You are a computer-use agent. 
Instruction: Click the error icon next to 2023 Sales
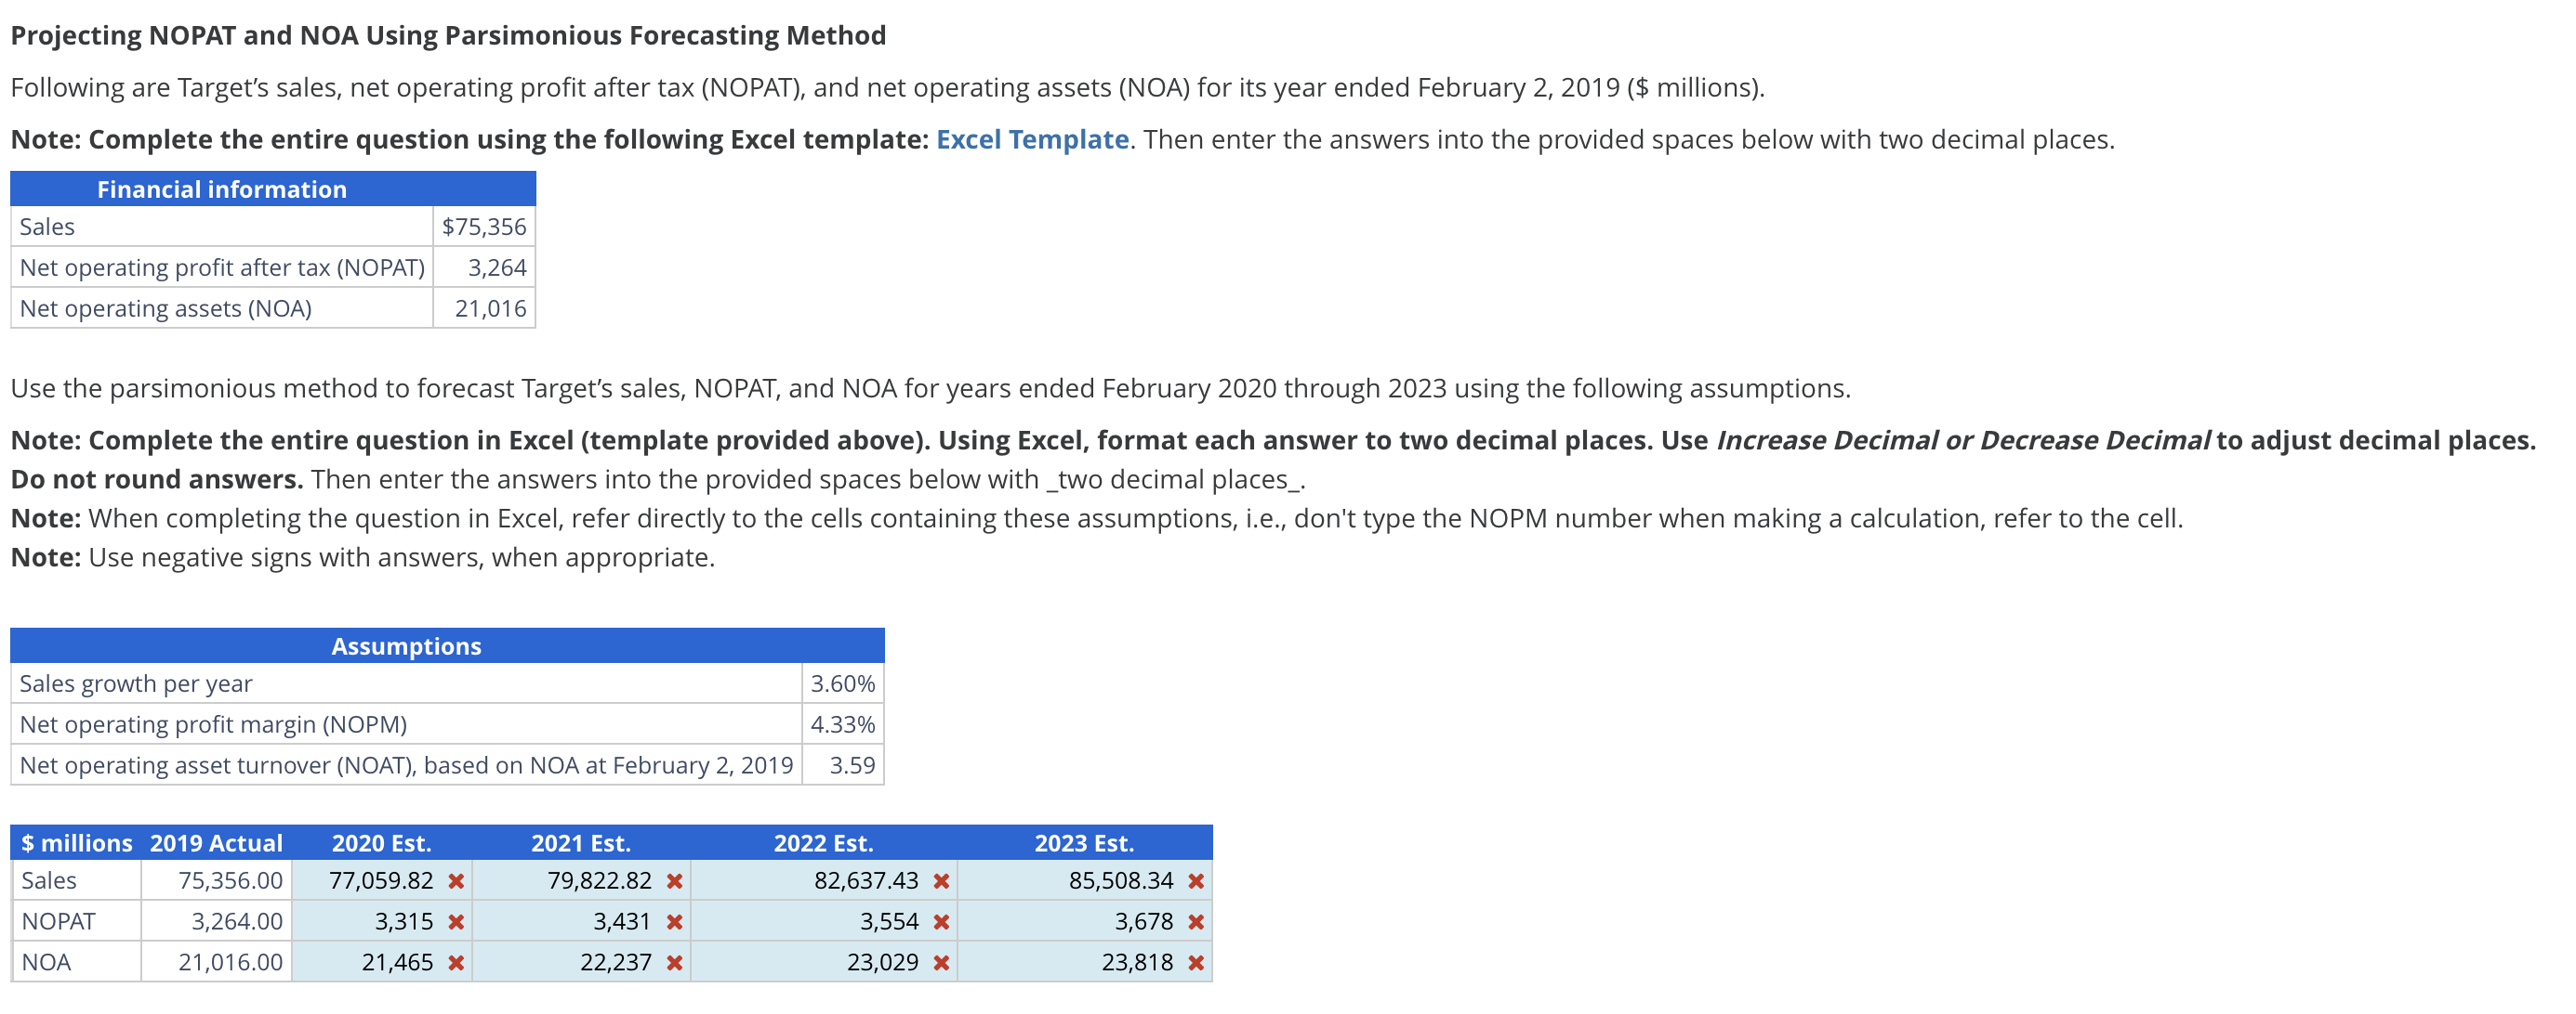(1196, 881)
